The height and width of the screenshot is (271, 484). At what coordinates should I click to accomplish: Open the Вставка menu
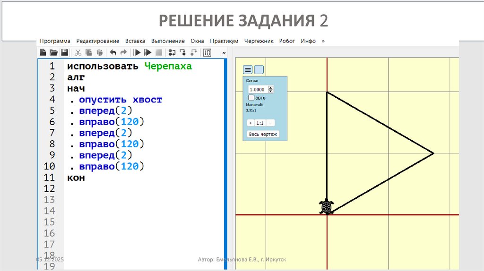coord(135,41)
